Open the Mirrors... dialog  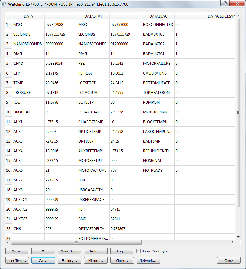96,261
